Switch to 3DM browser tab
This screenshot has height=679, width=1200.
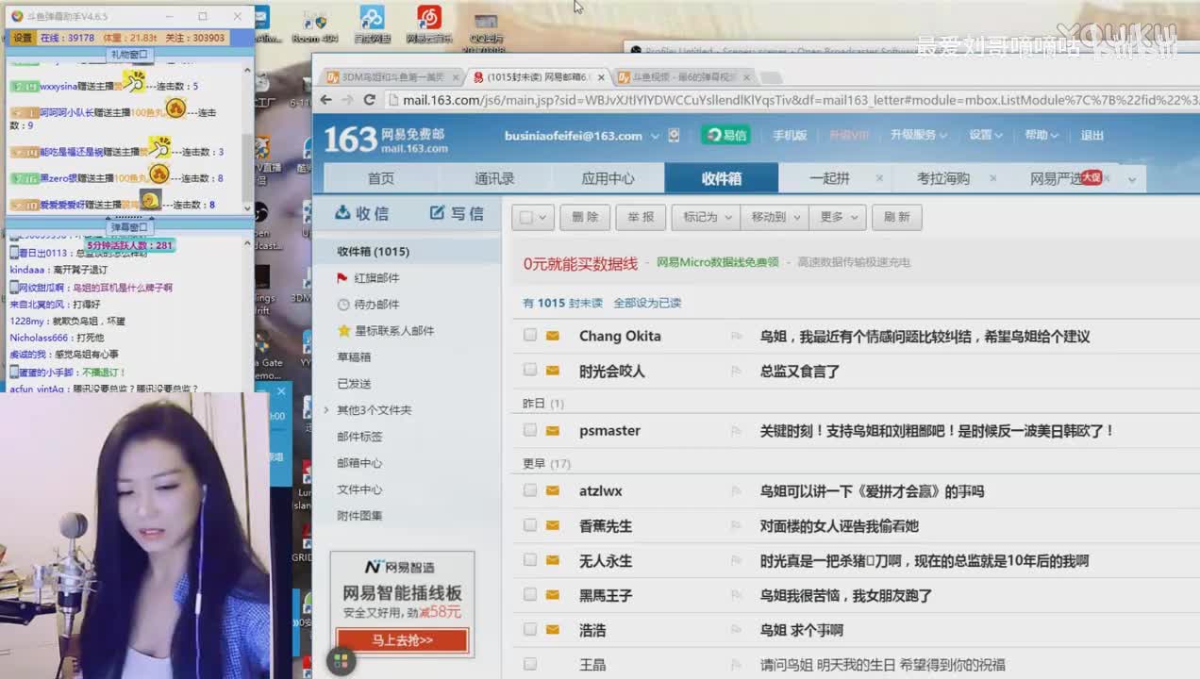click(391, 77)
